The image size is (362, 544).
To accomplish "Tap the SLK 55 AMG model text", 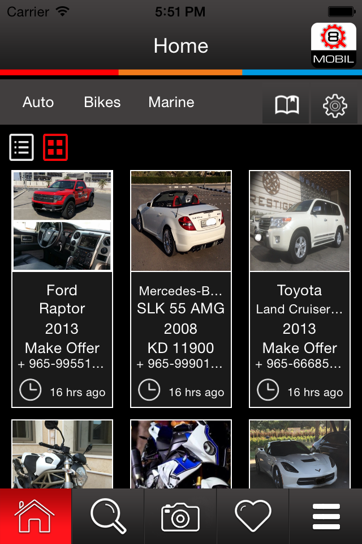I will pyautogui.click(x=181, y=308).
